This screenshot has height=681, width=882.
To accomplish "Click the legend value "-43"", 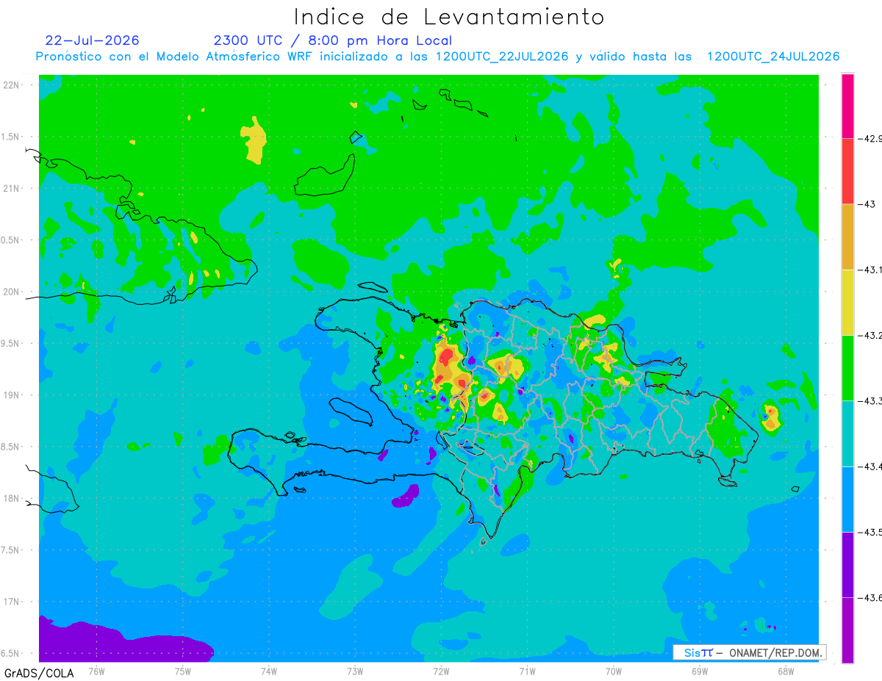I will coord(866,204).
